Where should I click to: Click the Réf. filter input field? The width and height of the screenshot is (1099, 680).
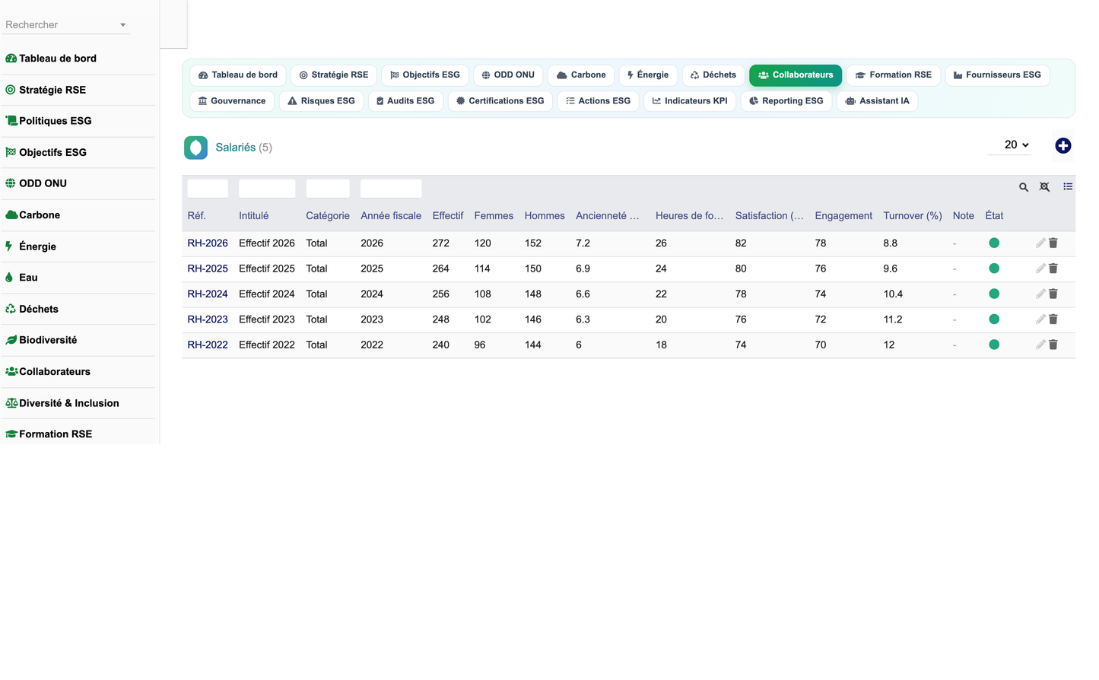208,188
